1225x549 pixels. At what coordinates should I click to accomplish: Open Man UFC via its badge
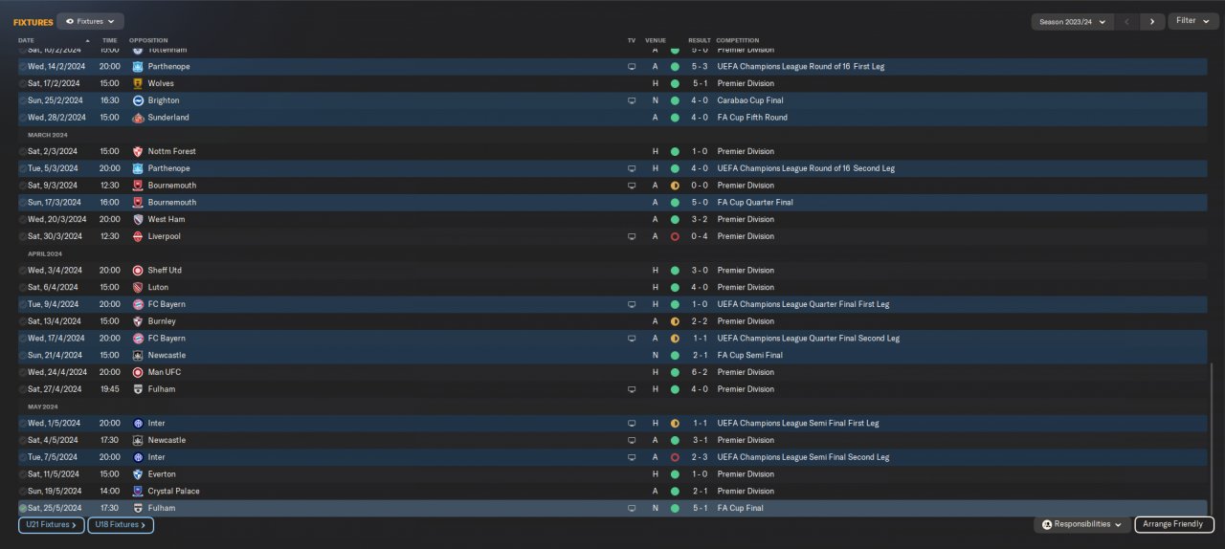(x=138, y=372)
